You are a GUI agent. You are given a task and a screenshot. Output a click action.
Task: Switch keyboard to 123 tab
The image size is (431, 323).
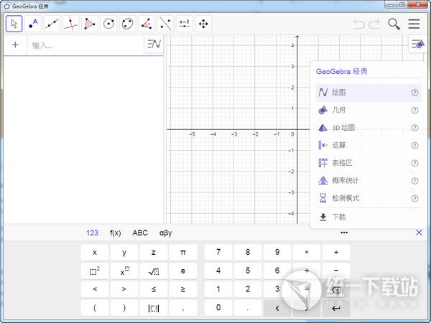(x=92, y=233)
